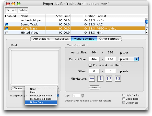Image resolution: width=152 pixels, height=116 pixels.
Task: Uncheck the Sound Track enabled checkbox
Action: point(7,24)
